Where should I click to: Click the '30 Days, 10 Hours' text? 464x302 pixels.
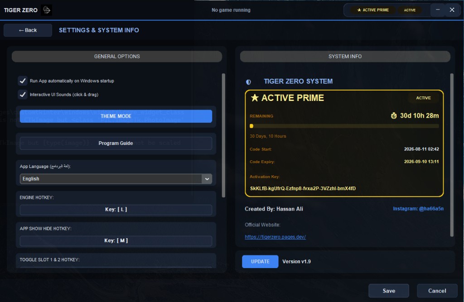point(268,136)
